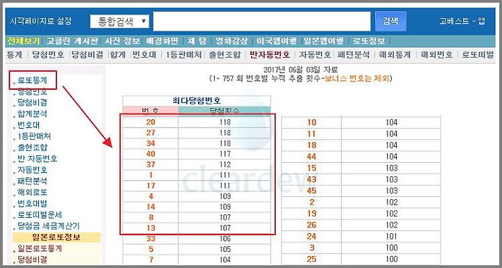
Task: Open the 통합검색 search type dropdown
Action: pos(119,22)
